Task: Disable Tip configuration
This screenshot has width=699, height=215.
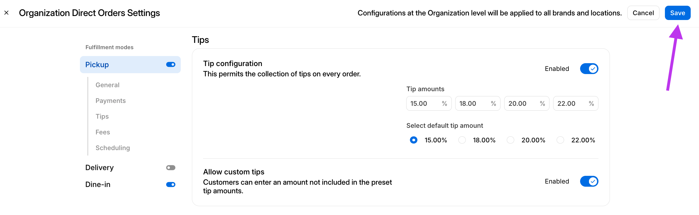Action: tap(589, 69)
